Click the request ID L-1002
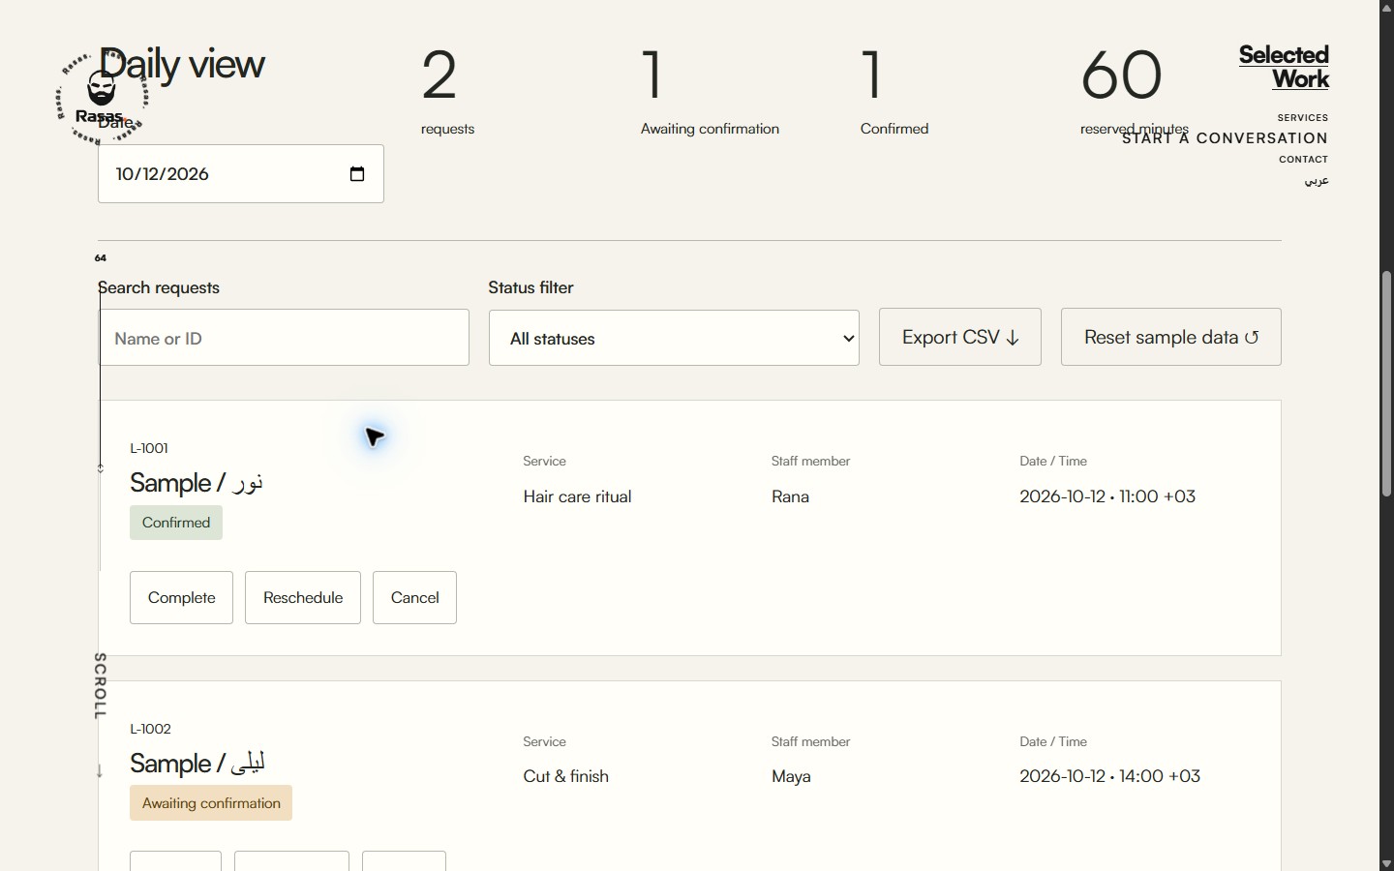The image size is (1394, 871). pos(151,729)
